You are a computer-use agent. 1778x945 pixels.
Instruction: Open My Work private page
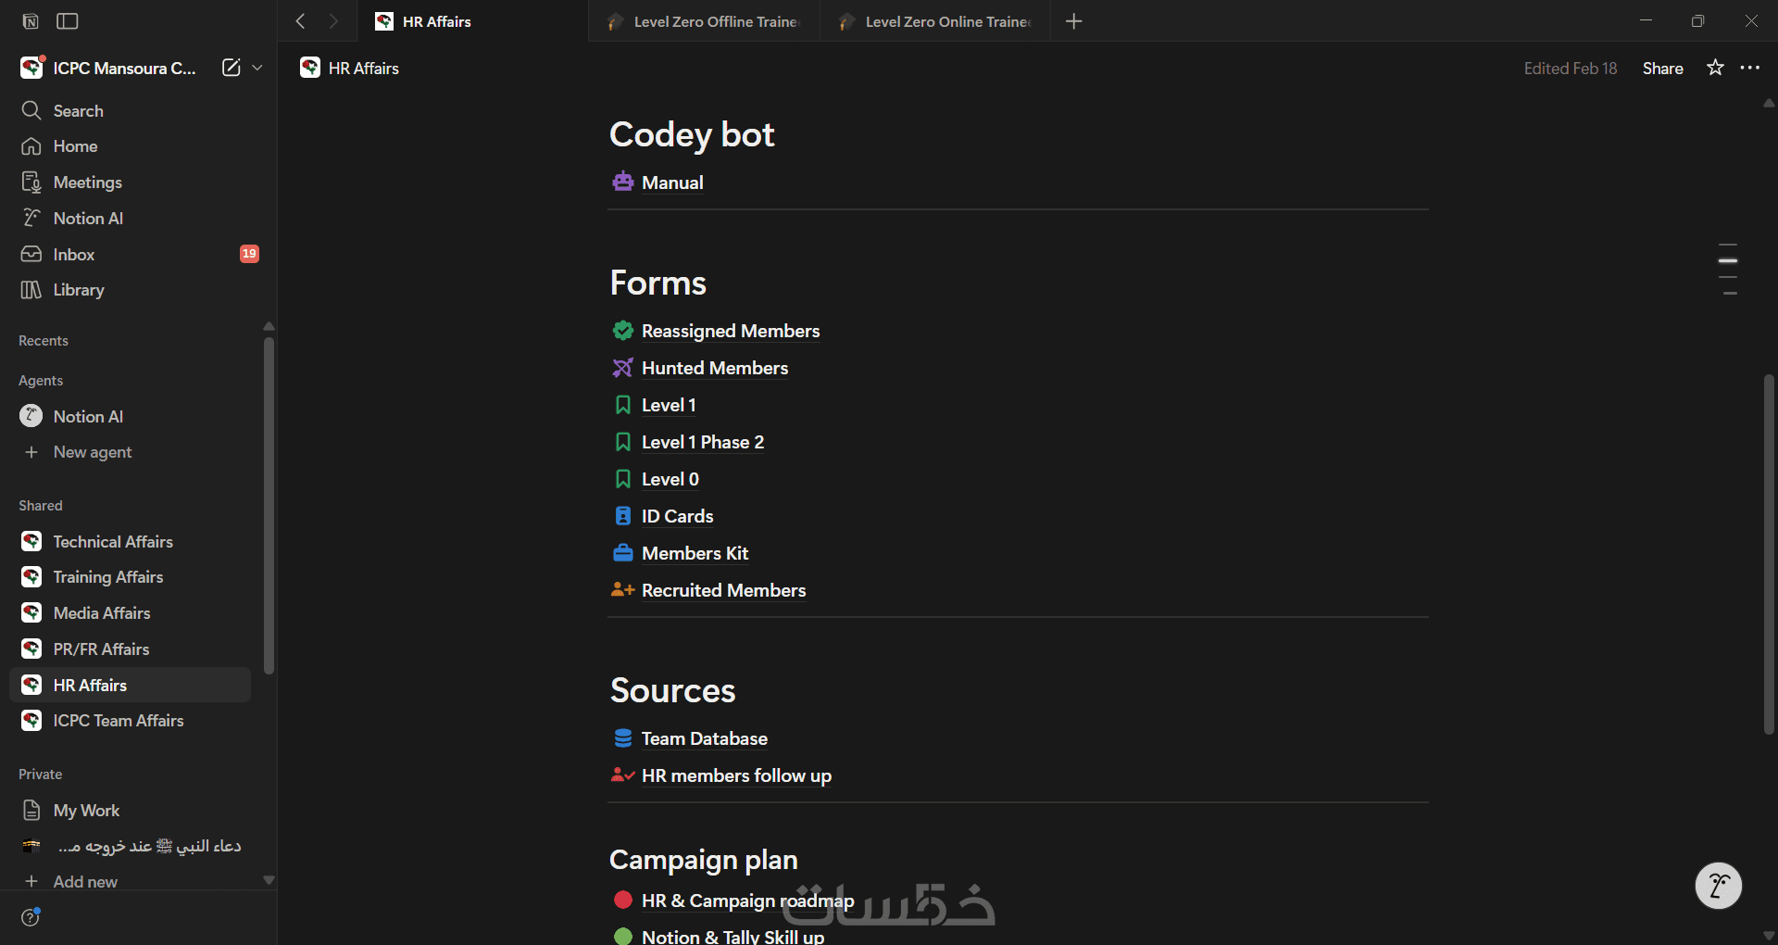coord(130,811)
